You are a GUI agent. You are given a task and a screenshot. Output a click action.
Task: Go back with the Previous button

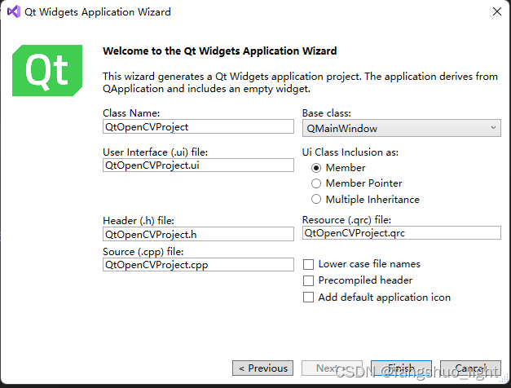262,368
